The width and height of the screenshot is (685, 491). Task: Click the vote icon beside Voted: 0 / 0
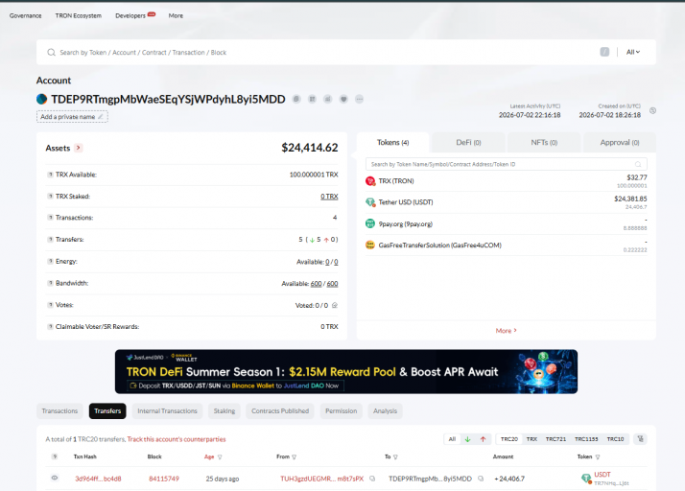(x=335, y=305)
